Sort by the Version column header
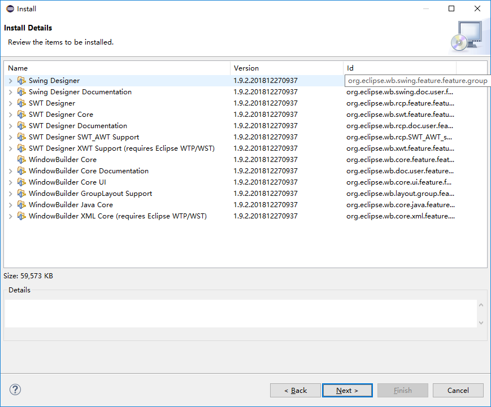The width and height of the screenshot is (491, 407). (x=287, y=68)
